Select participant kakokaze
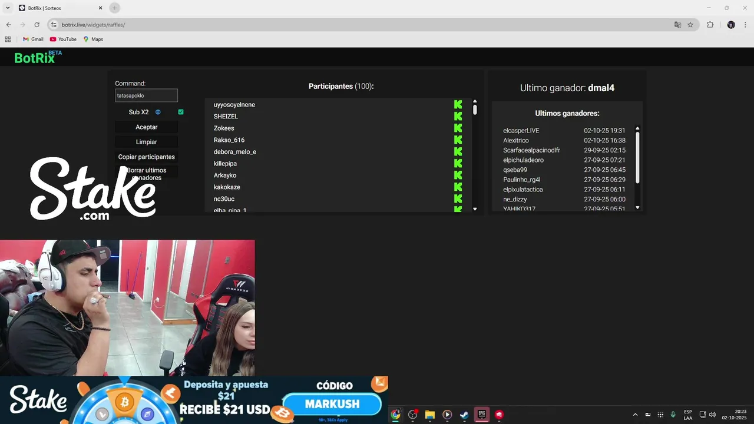This screenshot has height=424, width=754. tap(227, 187)
